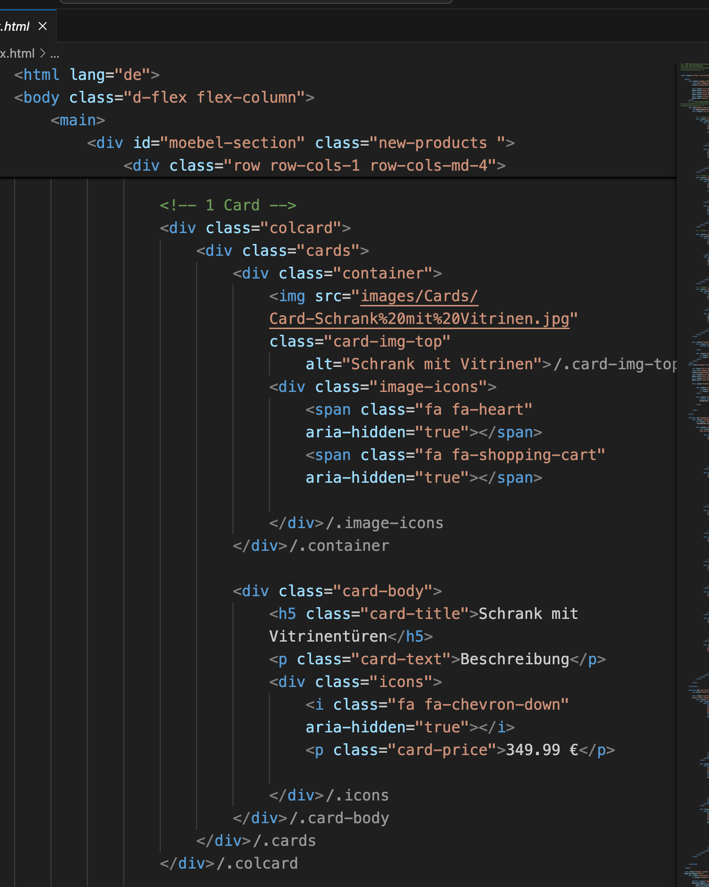Screen dimensions: 709x887
Task: Close the .html editor tab
Action: pyautogui.click(x=43, y=26)
